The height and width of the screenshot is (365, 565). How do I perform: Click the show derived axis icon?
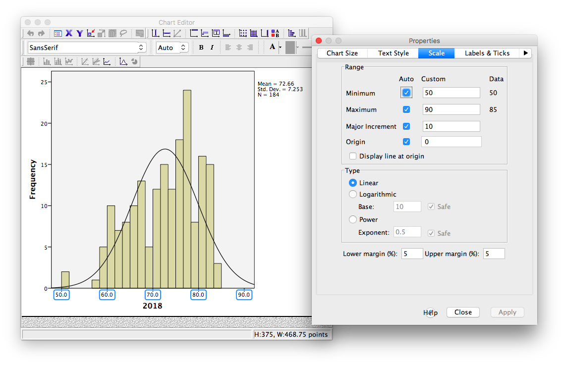pyautogui.click(x=265, y=34)
